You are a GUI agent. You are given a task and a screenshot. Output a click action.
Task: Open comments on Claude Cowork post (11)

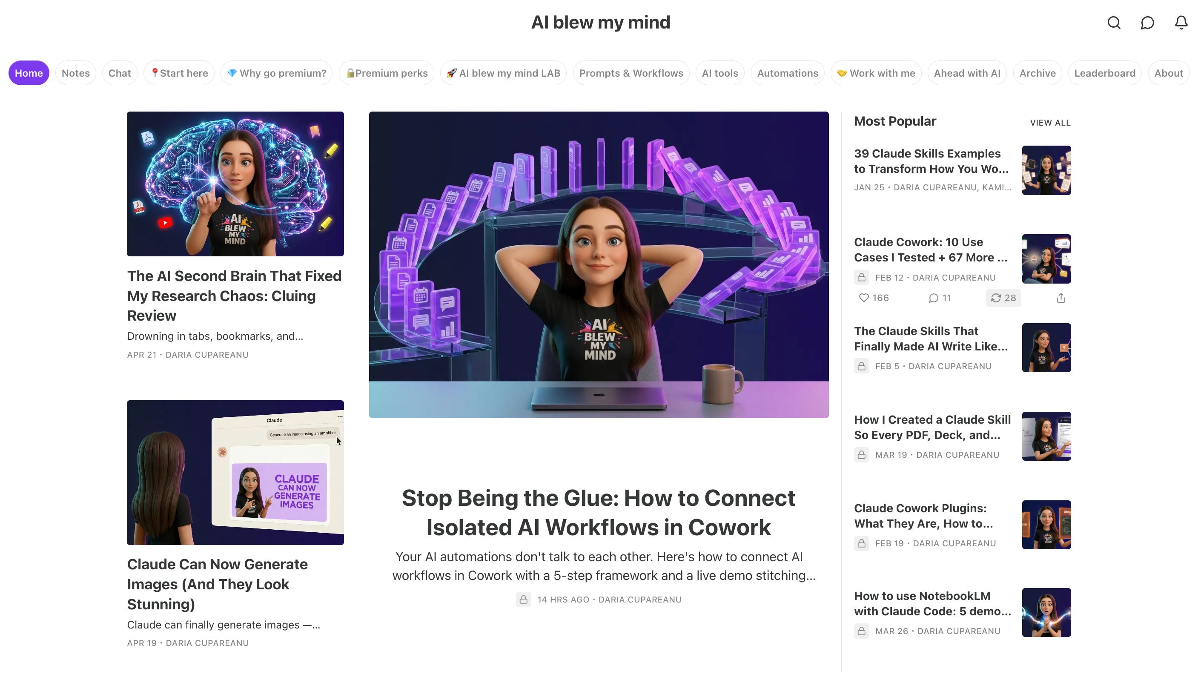(x=940, y=298)
